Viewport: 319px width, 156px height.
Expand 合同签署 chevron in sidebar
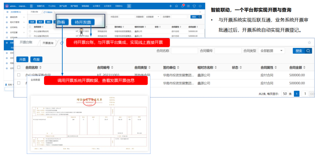click(x=24, y=32)
